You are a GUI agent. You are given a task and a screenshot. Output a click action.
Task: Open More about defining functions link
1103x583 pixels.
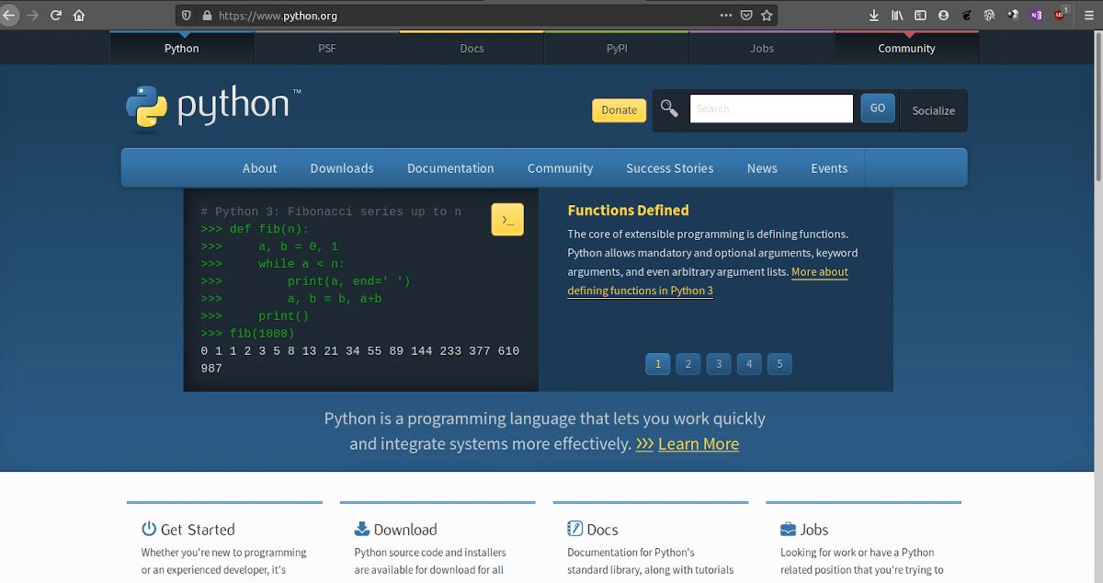pyautogui.click(x=708, y=280)
